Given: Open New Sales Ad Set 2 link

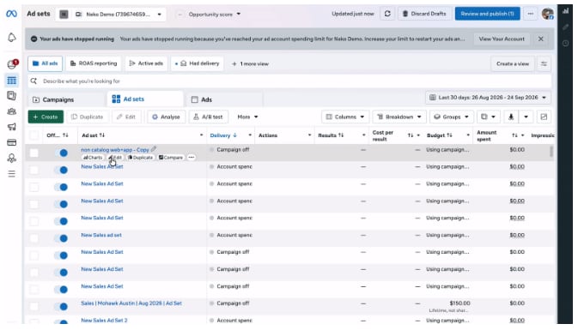Looking at the screenshot, I should tap(104, 321).
